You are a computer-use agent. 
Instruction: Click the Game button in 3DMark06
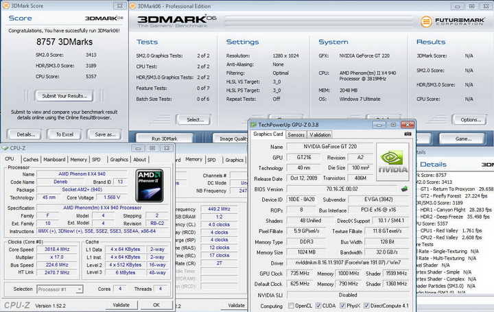(463, 139)
